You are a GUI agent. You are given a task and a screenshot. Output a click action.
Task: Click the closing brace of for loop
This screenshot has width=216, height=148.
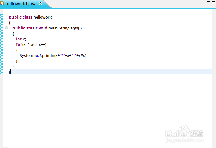(17, 61)
